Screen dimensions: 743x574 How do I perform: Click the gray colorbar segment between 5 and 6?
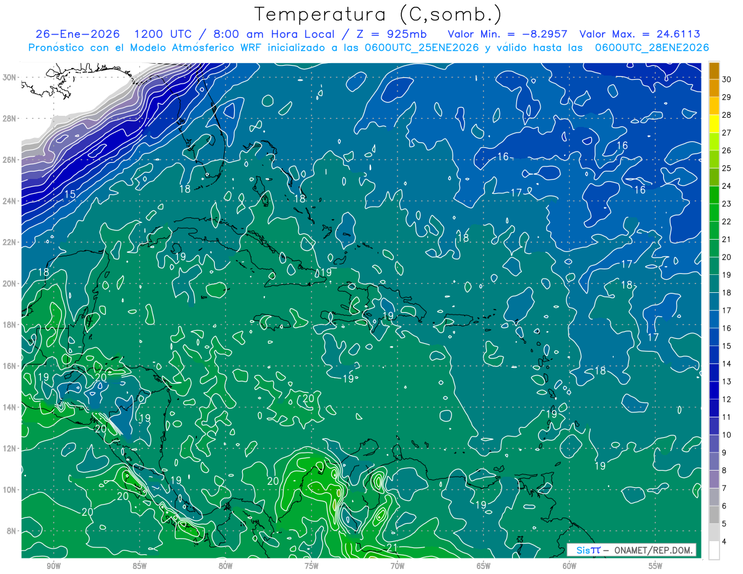(714, 515)
